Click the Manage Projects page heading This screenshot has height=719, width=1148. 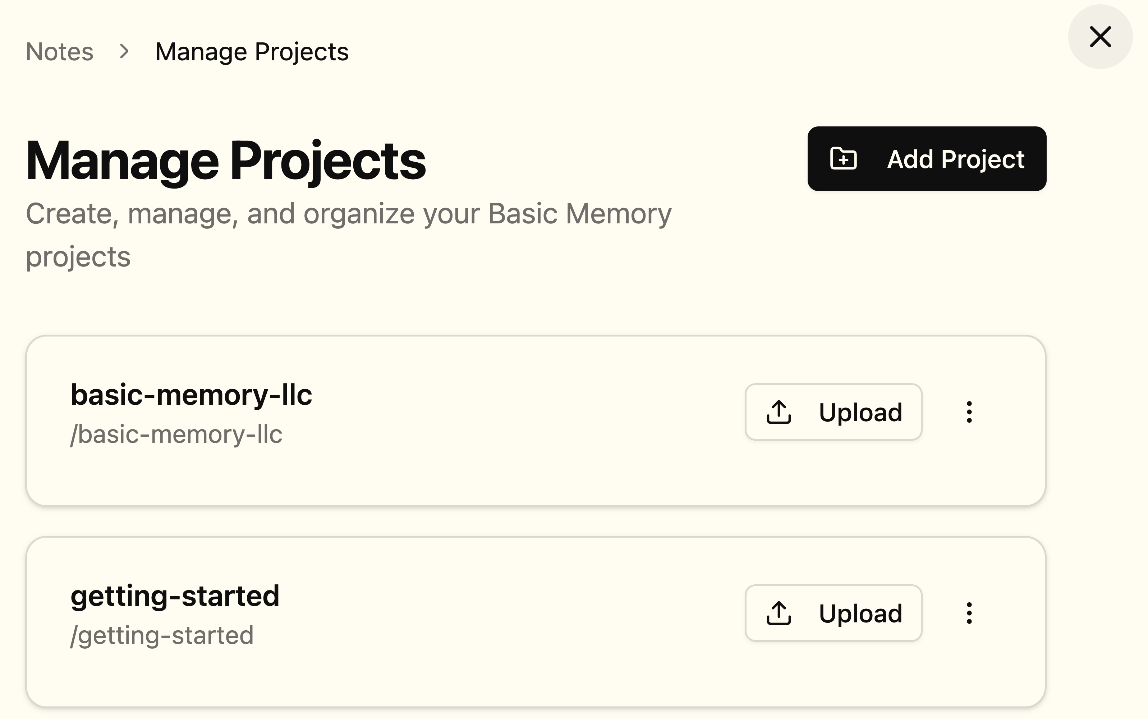coord(226,161)
